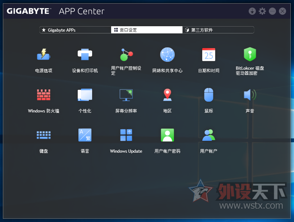Switch to the 第三方软件 tab
294x222 pixels.
click(218, 30)
